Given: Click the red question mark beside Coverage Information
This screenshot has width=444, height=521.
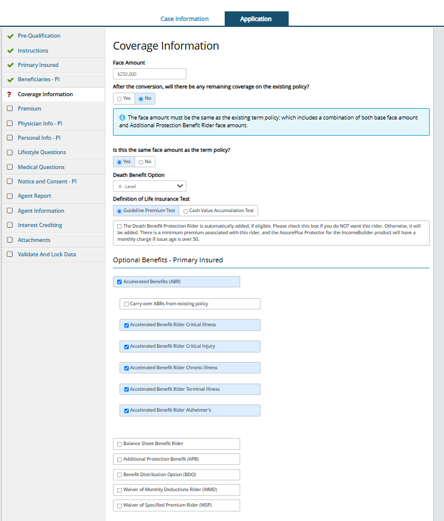Looking at the screenshot, I should pos(10,94).
